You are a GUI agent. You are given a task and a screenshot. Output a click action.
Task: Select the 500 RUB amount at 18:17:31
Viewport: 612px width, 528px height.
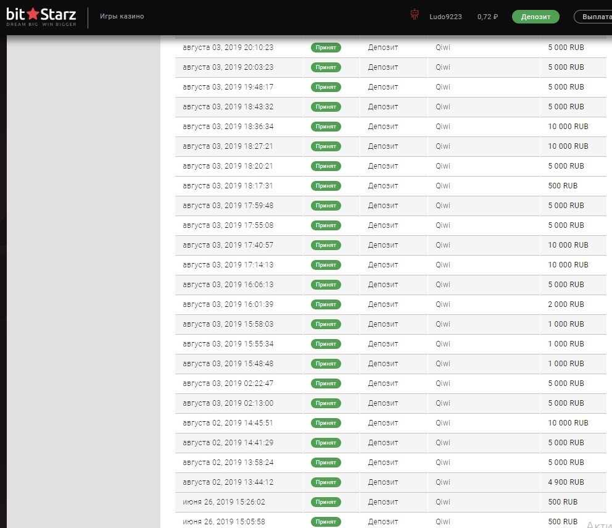pyautogui.click(x=563, y=186)
